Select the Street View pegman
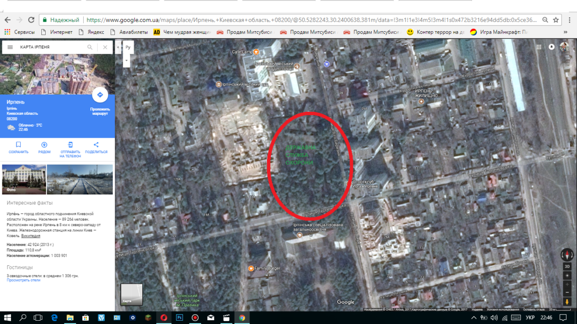 click(x=567, y=302)
